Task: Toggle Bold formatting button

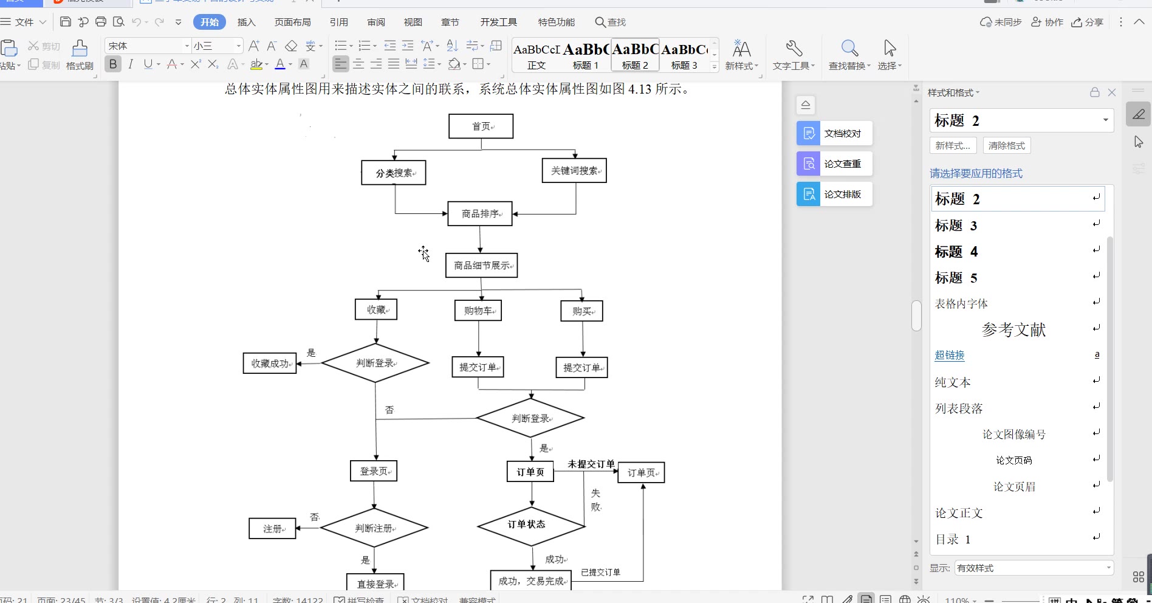Action: [113, 64]
